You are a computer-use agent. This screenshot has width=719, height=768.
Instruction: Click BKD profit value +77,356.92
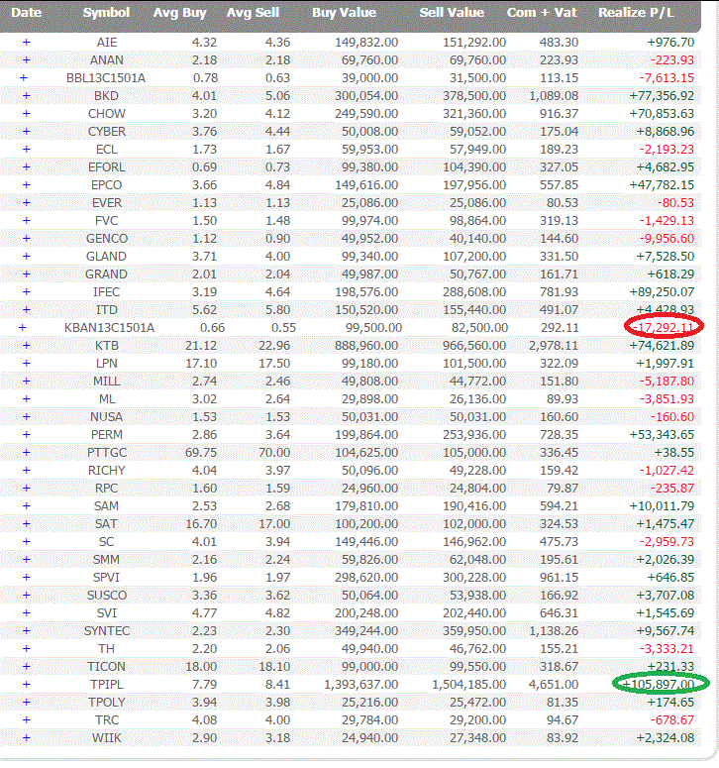(x=662, y=95)
